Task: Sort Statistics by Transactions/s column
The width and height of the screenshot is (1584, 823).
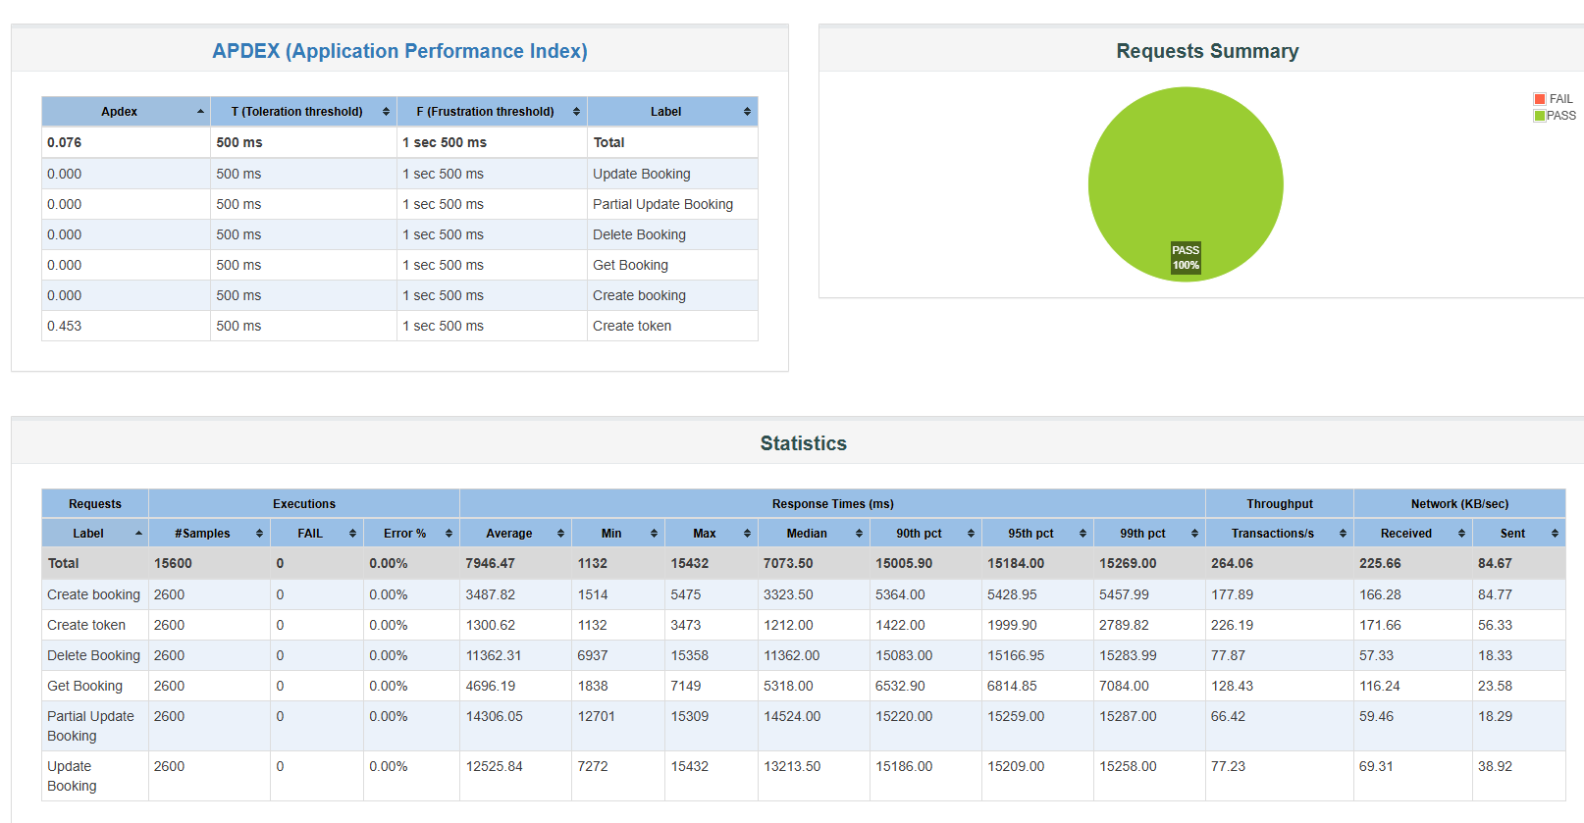Action: [1280, 534]
